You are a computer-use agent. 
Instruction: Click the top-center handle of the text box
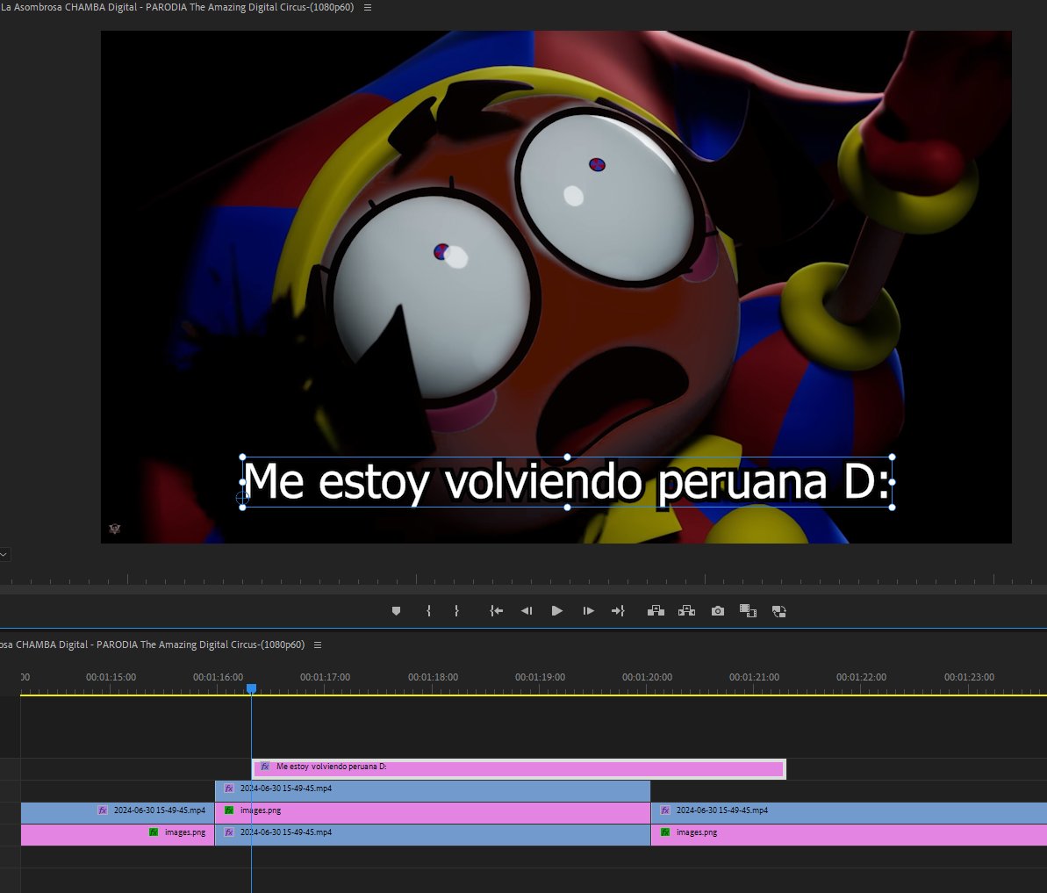[567, 457]
